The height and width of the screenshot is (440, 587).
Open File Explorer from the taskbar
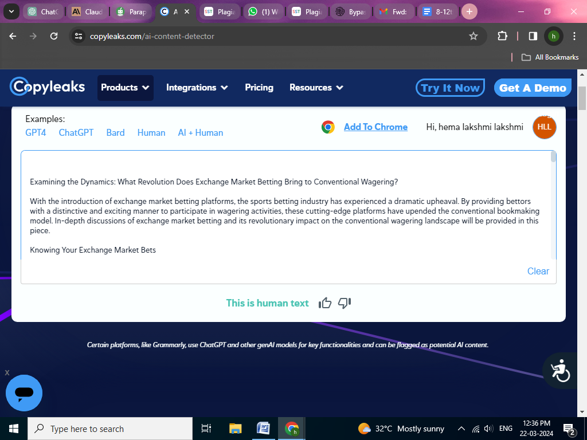tap(236, 429)
